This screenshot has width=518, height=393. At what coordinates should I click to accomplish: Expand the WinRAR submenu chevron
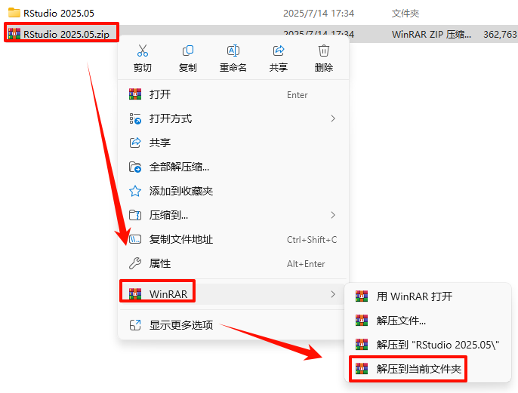tap(333, 294)
